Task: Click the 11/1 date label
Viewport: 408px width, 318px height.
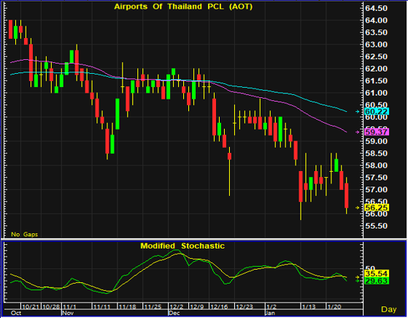Action: 69,306
